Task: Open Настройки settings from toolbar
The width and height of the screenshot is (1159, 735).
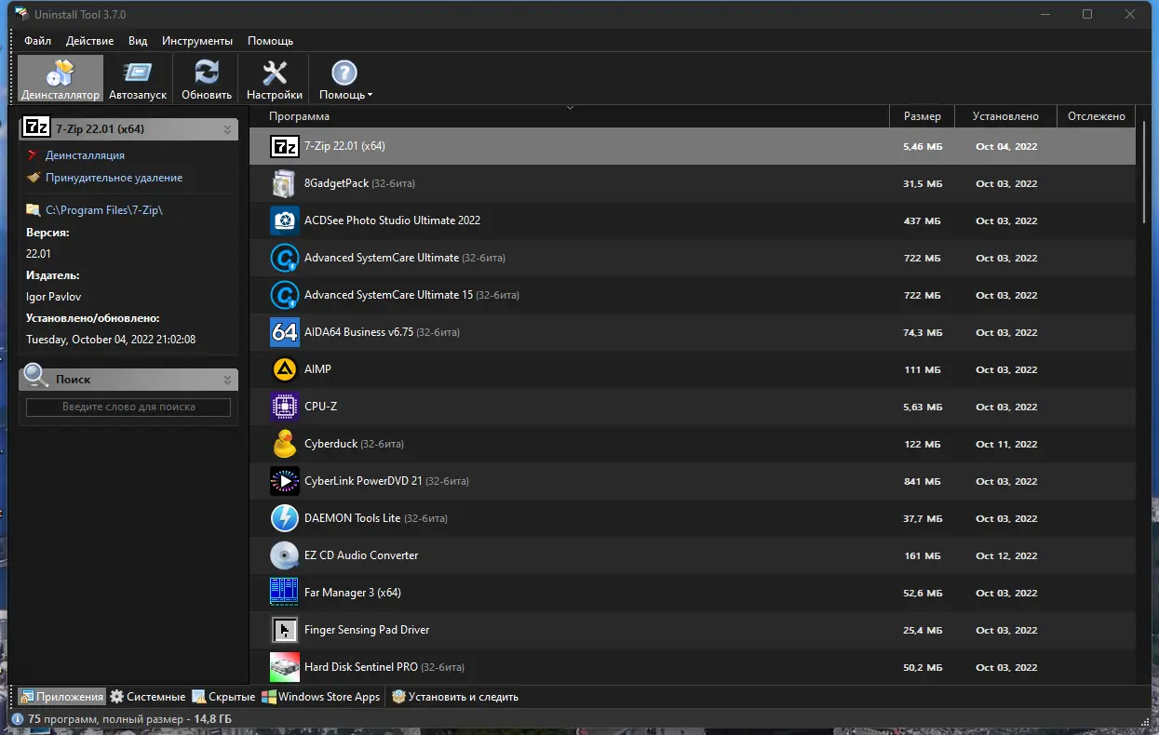Action: (275, 79)
